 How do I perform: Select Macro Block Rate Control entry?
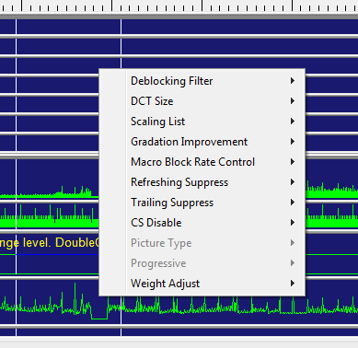click(x=202, y=162)
